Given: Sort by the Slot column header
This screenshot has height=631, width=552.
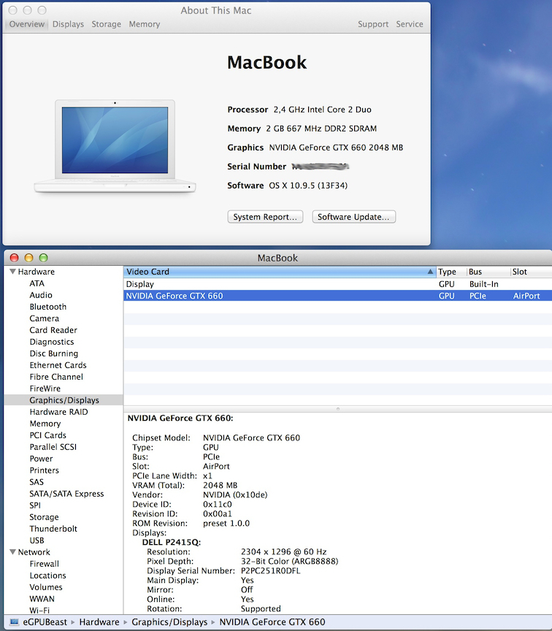Looking at the screenshot, I should point(531,272).
